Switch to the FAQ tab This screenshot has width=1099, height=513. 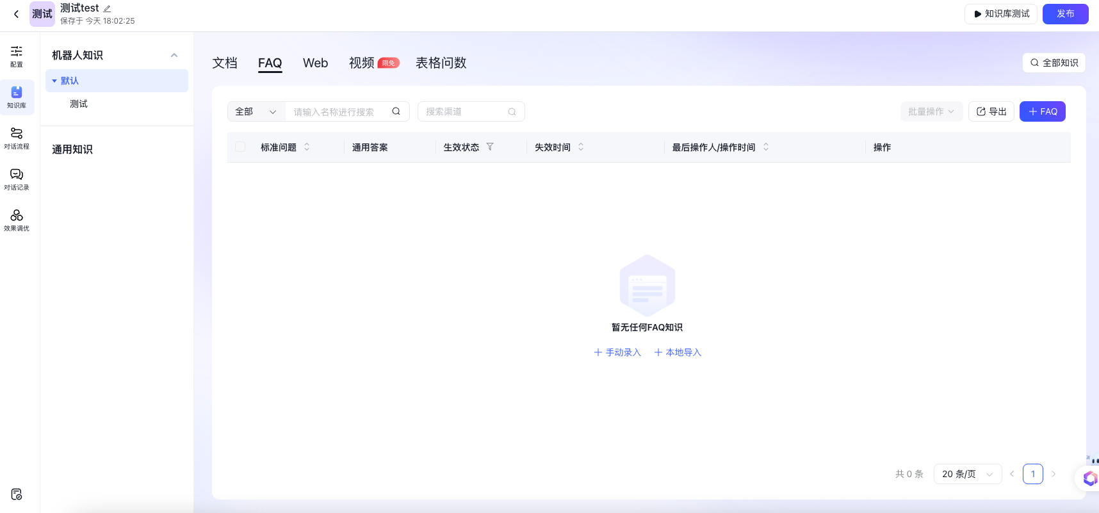(270, 63)
